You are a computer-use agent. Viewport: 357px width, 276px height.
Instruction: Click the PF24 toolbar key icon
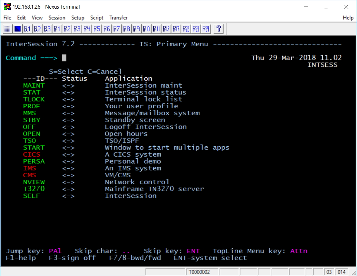tap(206, 29)
